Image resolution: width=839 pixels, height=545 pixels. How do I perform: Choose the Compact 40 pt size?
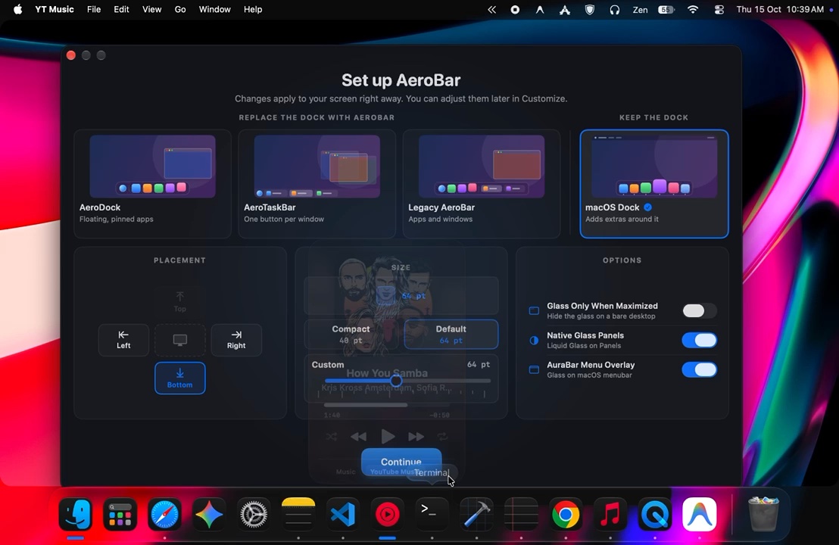point(351,335)
